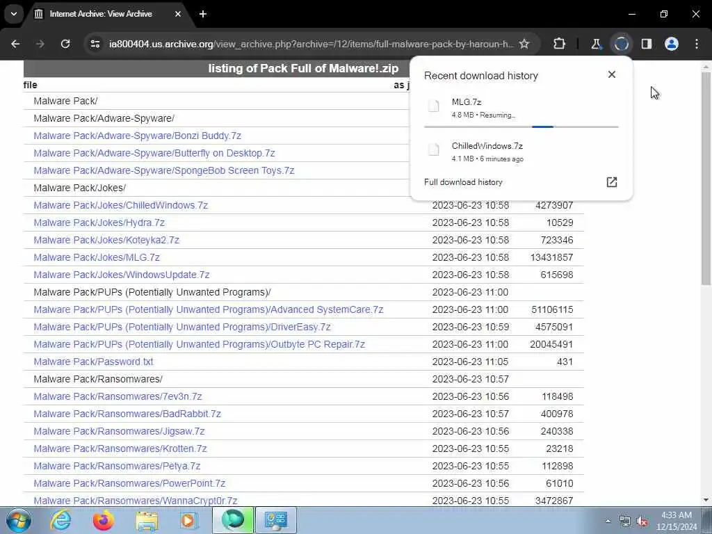
Task: Click the ChilledWindows.7z file icon
Action: point(434,150)
